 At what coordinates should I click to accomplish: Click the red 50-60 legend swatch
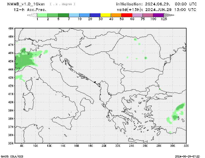pyautogui.click(x=127, y=15)
